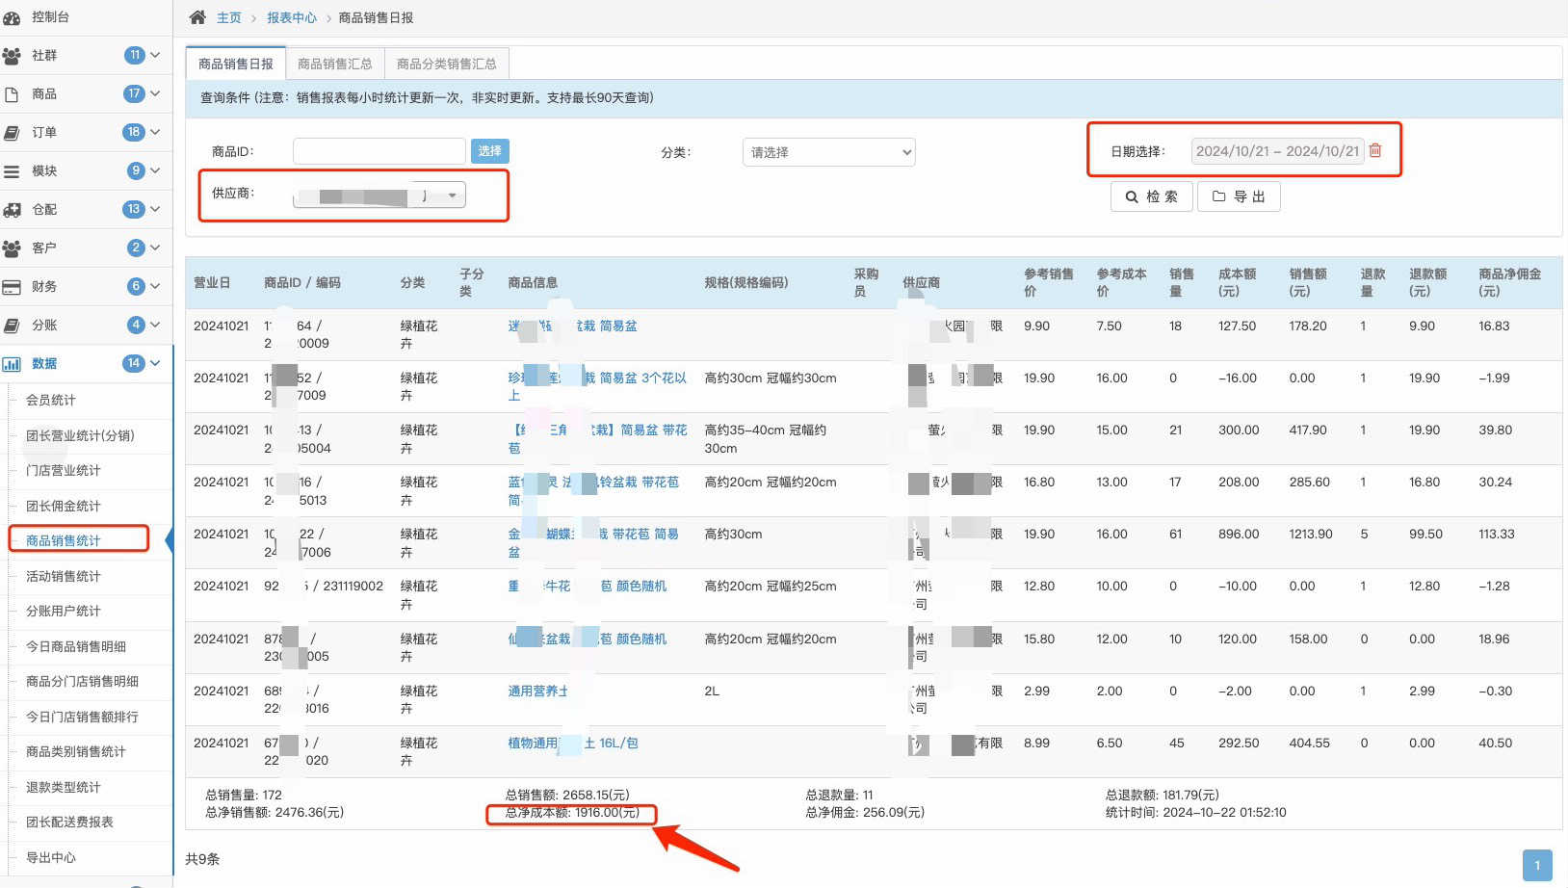Collapse the 数据 menu chevron
Viewport: 1568px width, 888px height.
click(x=155, y=363)
